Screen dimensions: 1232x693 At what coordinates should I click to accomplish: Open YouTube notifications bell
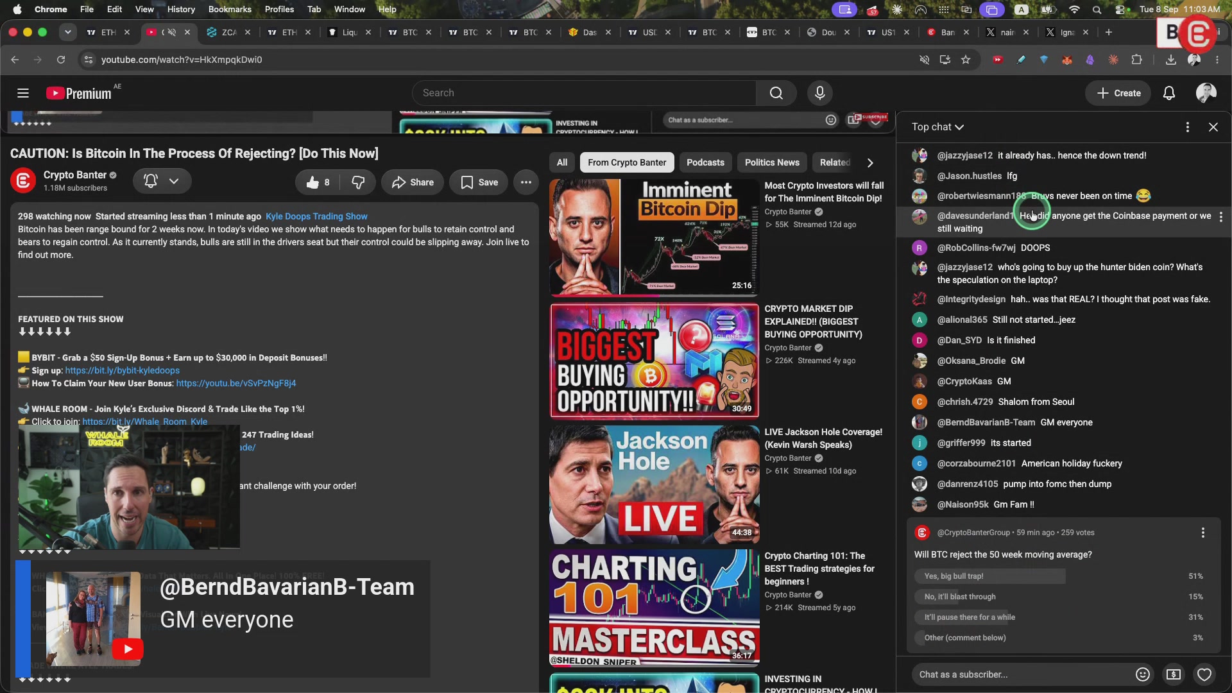click(1169, 93)
